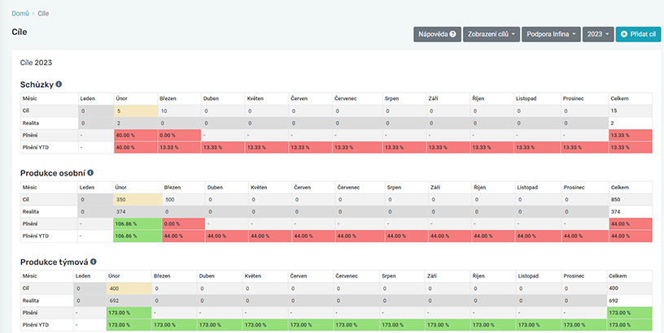Click the green 106.86 % Plnění cell

pos(137,223)
